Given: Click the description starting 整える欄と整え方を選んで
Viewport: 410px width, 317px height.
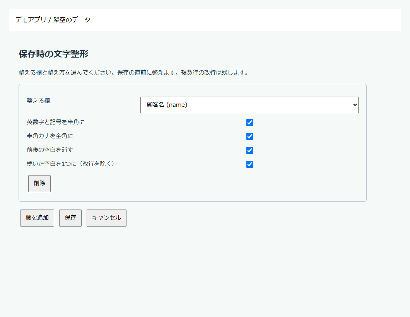Looking at the screenshot, I should (x=133, y=72).
